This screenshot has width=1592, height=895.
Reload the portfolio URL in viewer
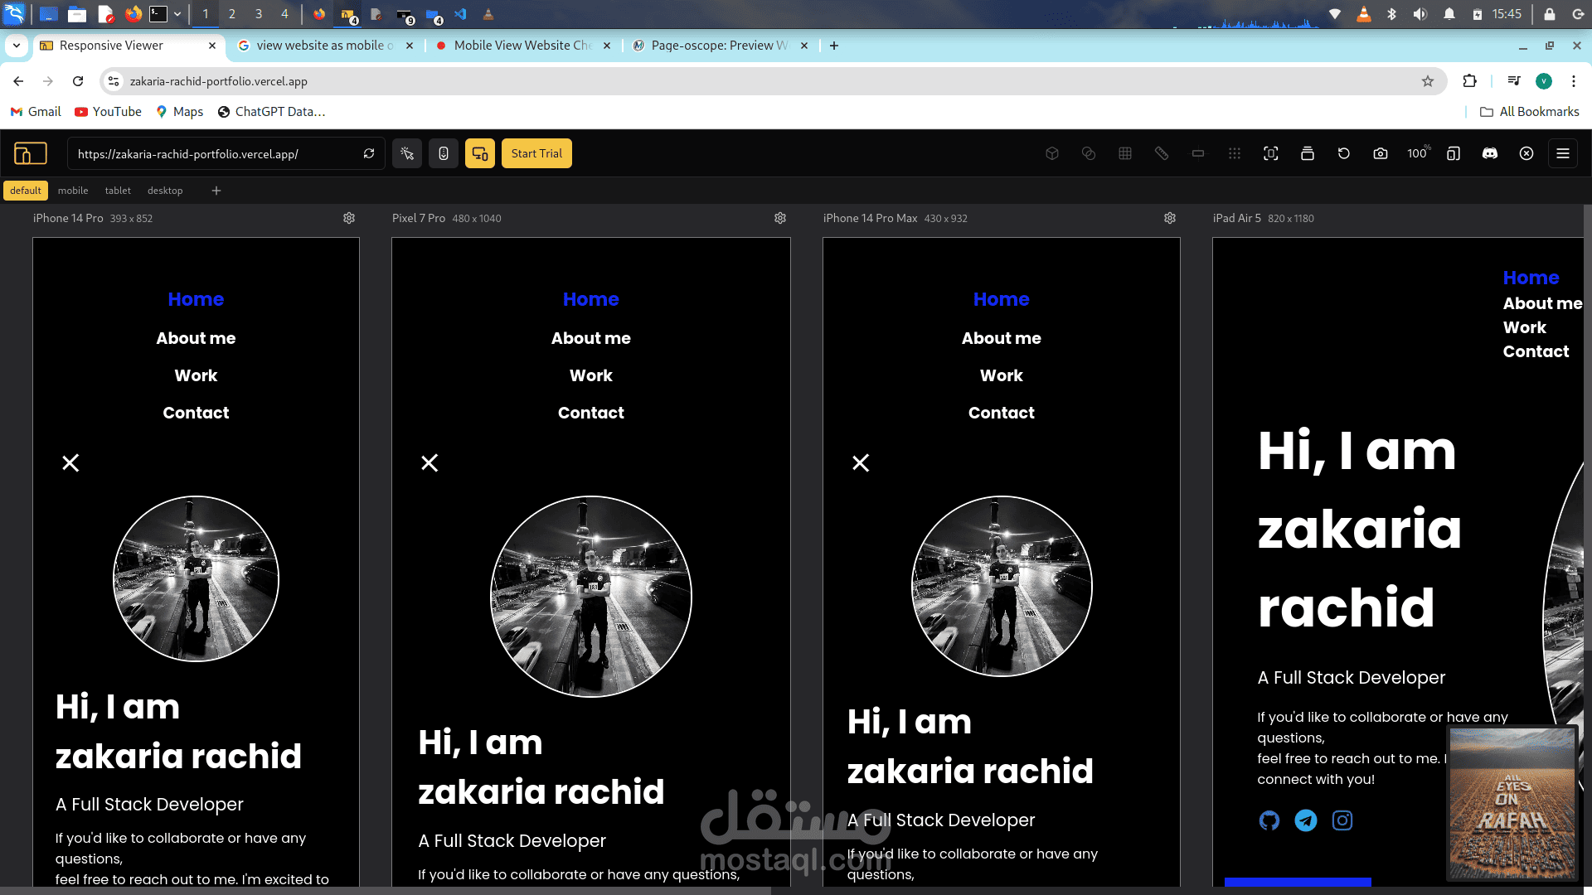click(x=369, y=153)
